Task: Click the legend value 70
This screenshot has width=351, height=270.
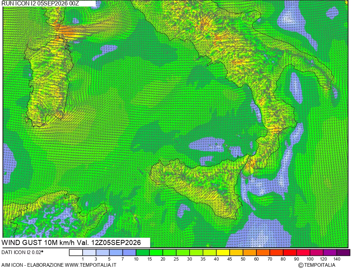Action: coord(270,259)
